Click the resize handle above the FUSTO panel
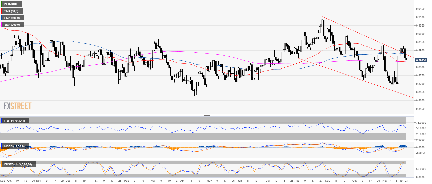432x184 pixels. (207, 159)
